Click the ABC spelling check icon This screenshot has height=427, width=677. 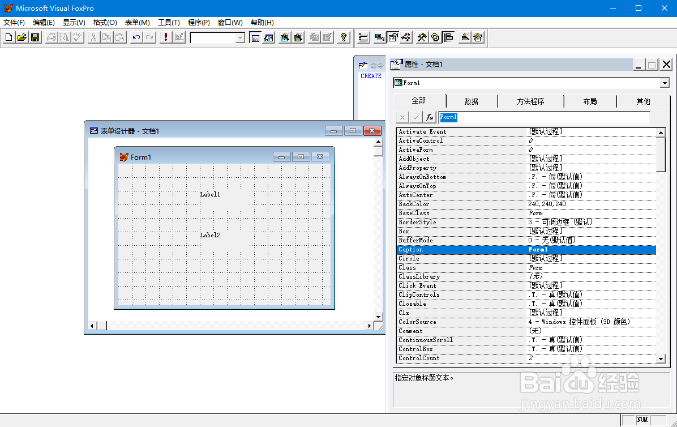(78, 37)
